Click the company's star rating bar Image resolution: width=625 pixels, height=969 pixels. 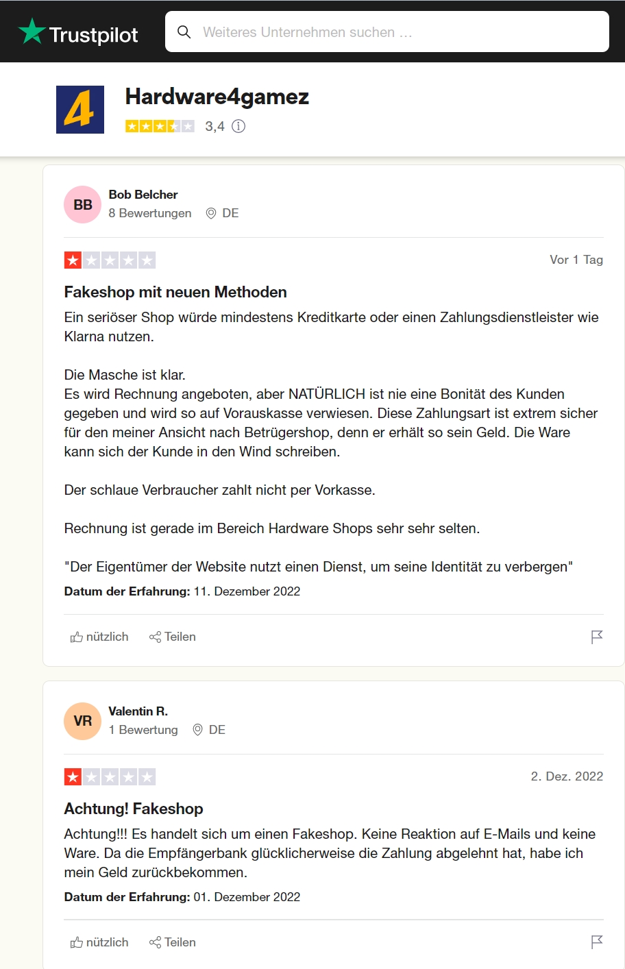(160, 126)
